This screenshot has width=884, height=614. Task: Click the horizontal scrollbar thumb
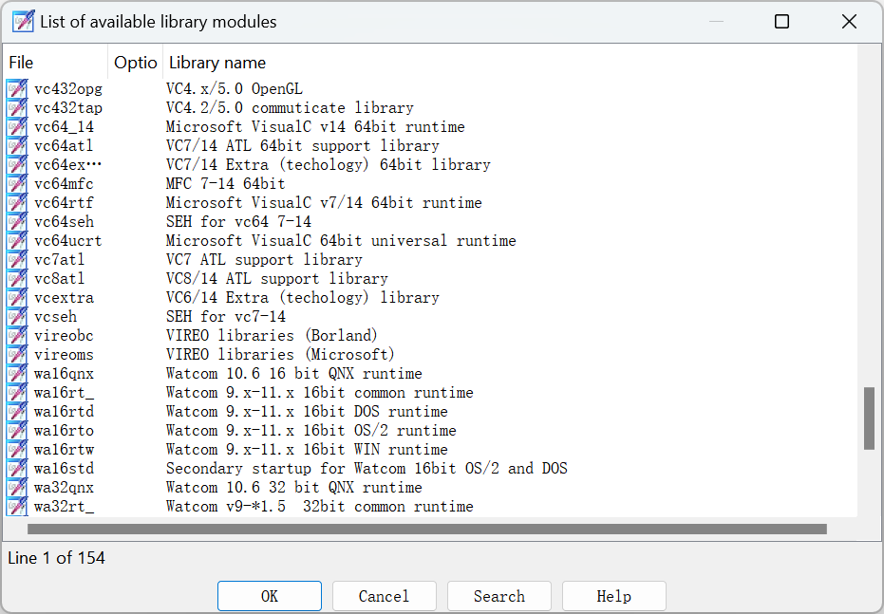coord(426,529)
